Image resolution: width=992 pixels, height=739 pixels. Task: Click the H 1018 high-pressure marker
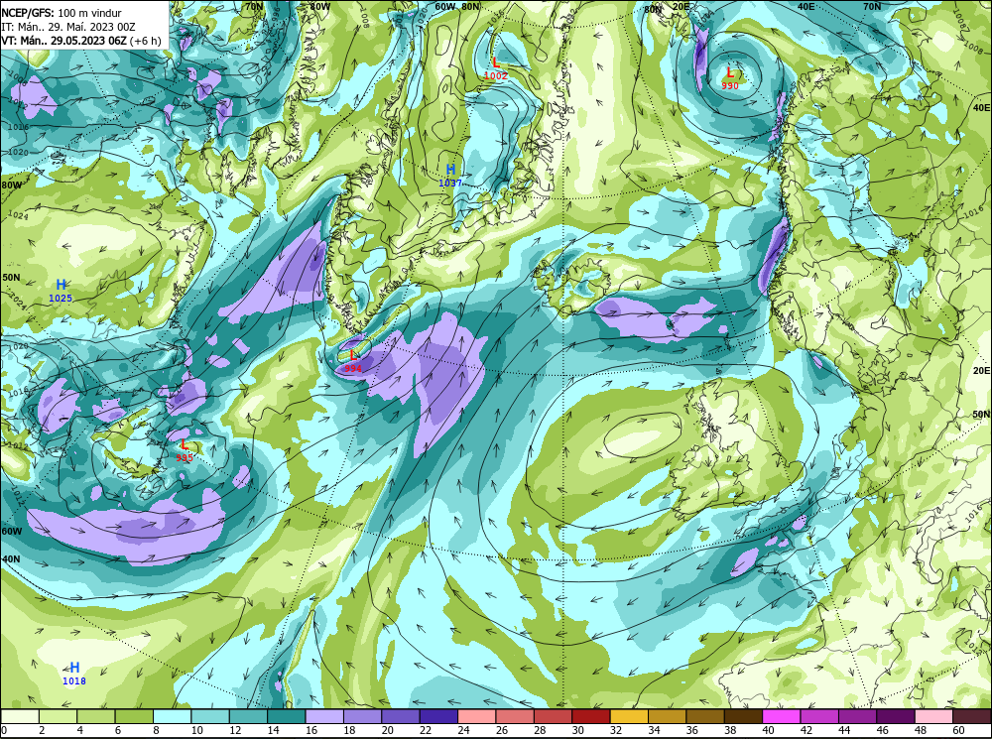[74, 674]
